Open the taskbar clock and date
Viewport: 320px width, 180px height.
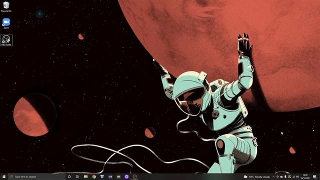(x=305, y=176)
